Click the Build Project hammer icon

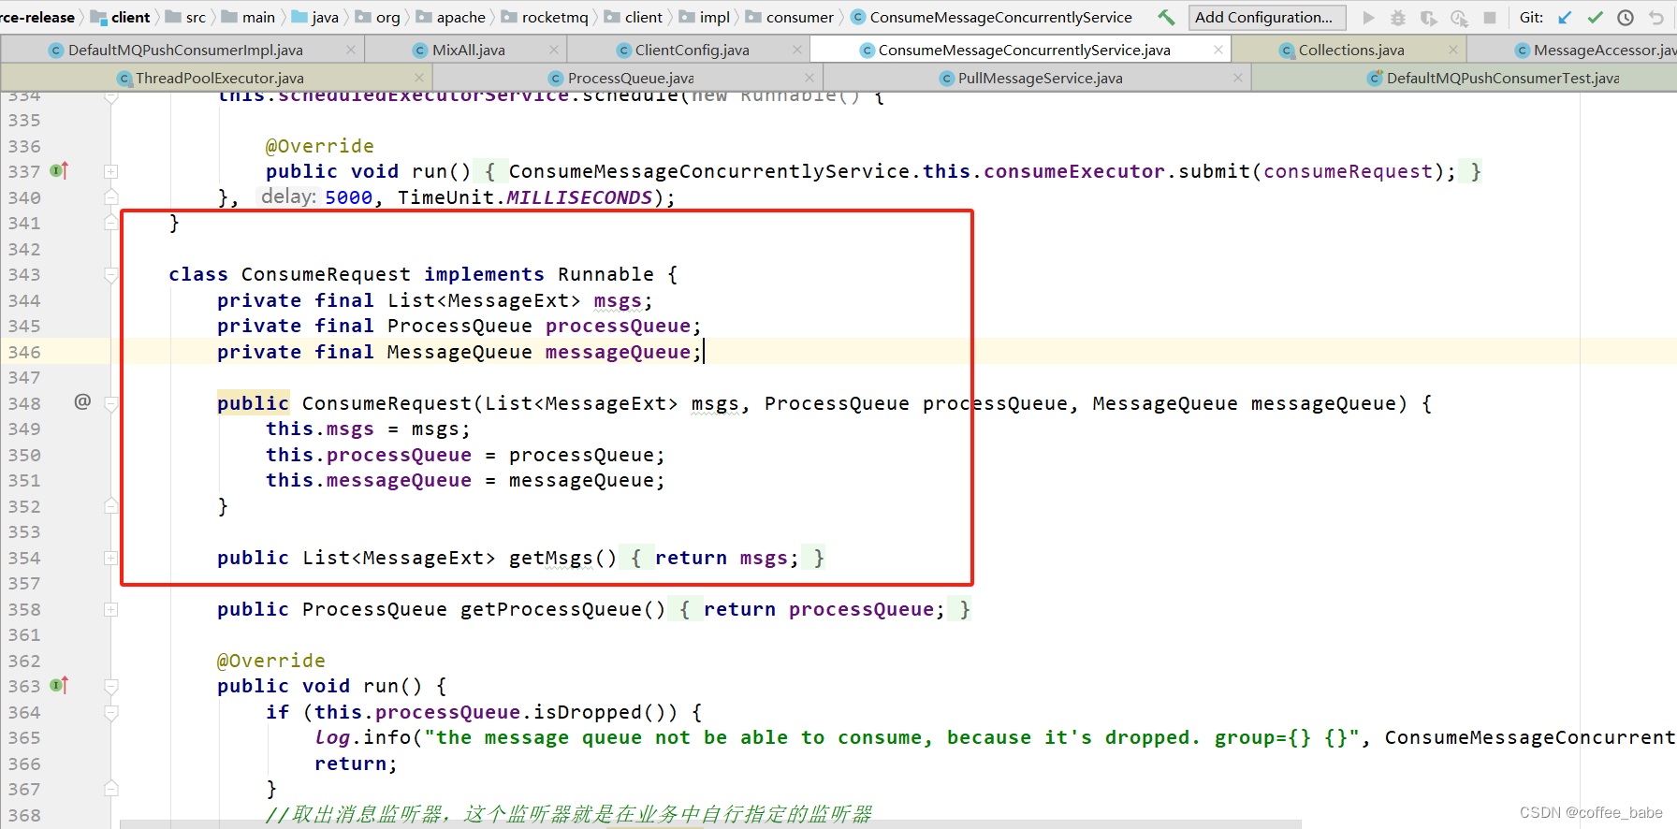pyautogui.click(x=1166, y=17)
